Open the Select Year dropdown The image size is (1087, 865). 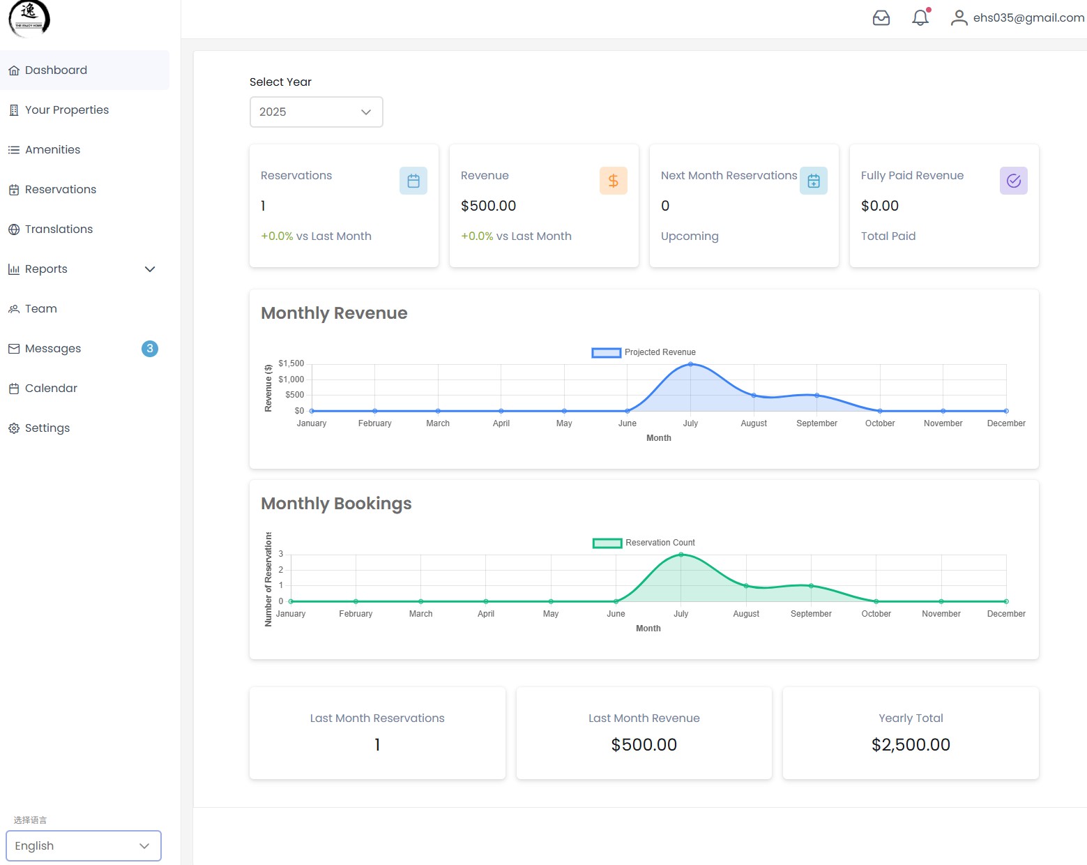(x=316, y=112)
